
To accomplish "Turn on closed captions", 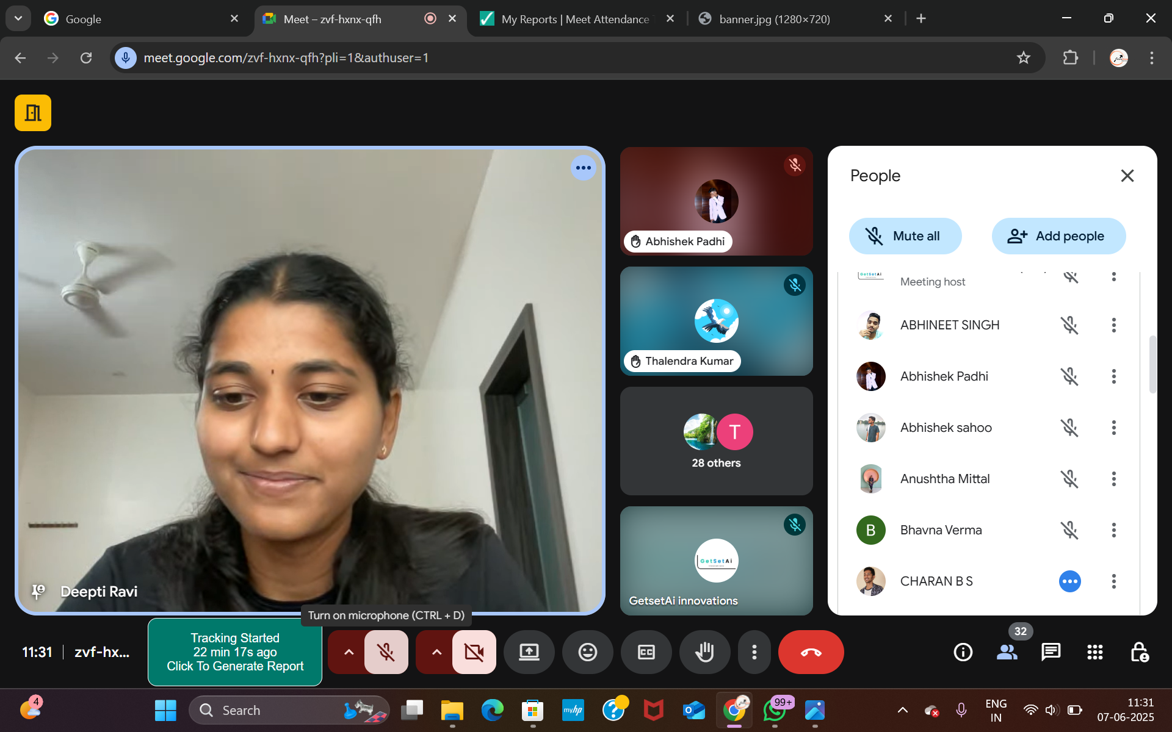I will pos(646,652).
